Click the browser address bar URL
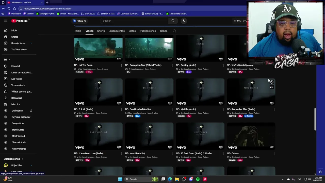 click(x=47, y=9)
